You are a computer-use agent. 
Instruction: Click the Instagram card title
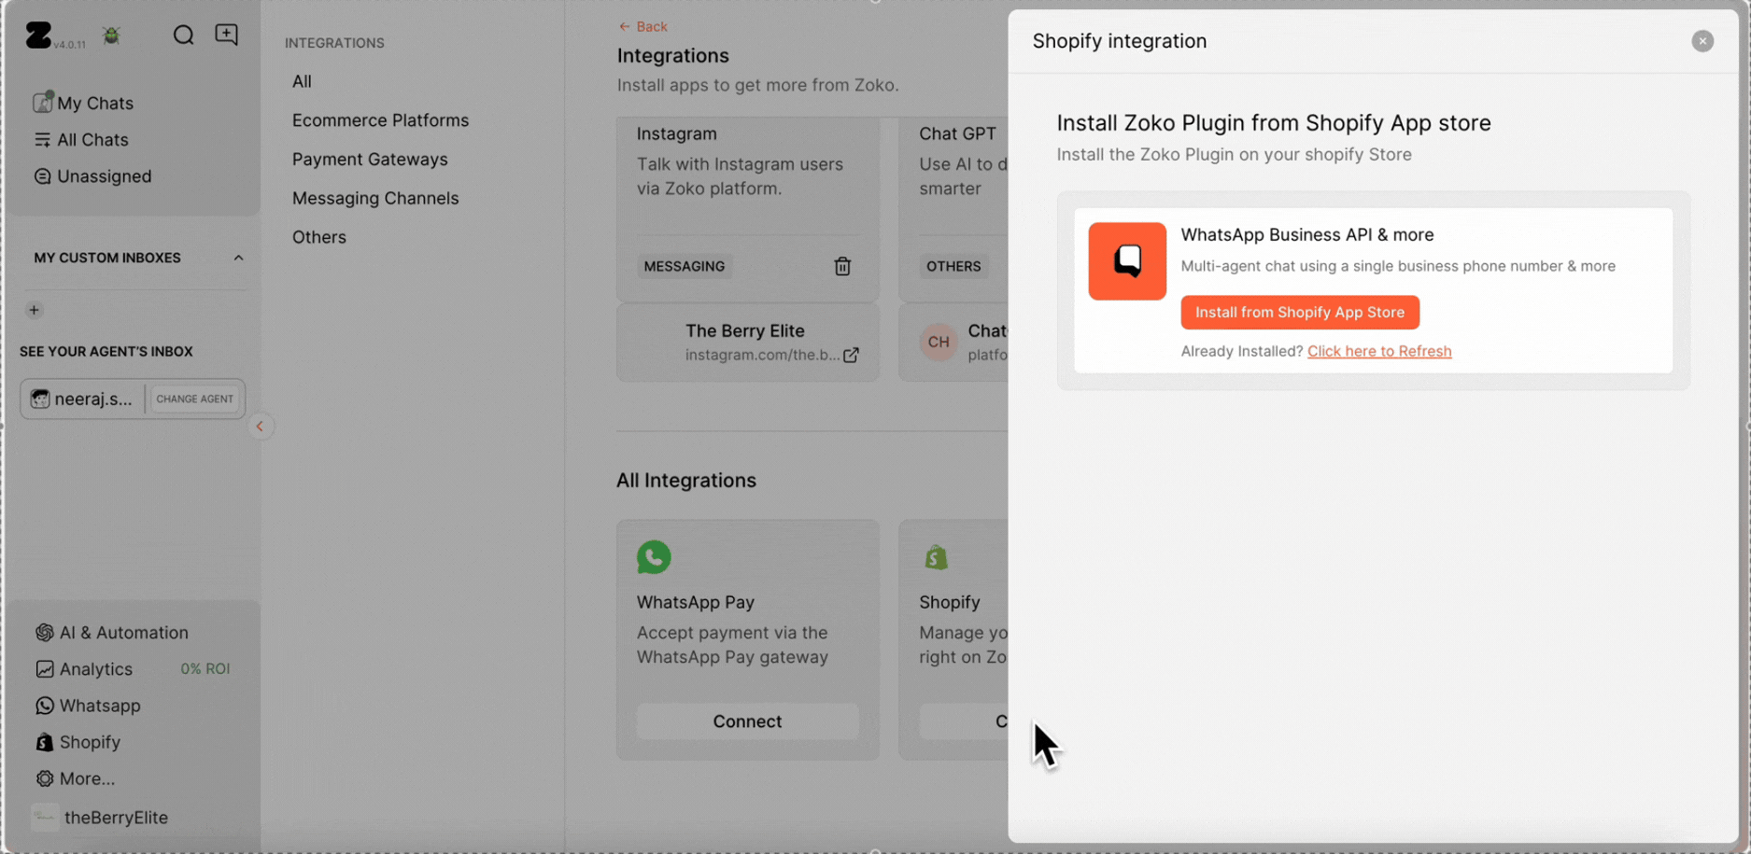677,133
